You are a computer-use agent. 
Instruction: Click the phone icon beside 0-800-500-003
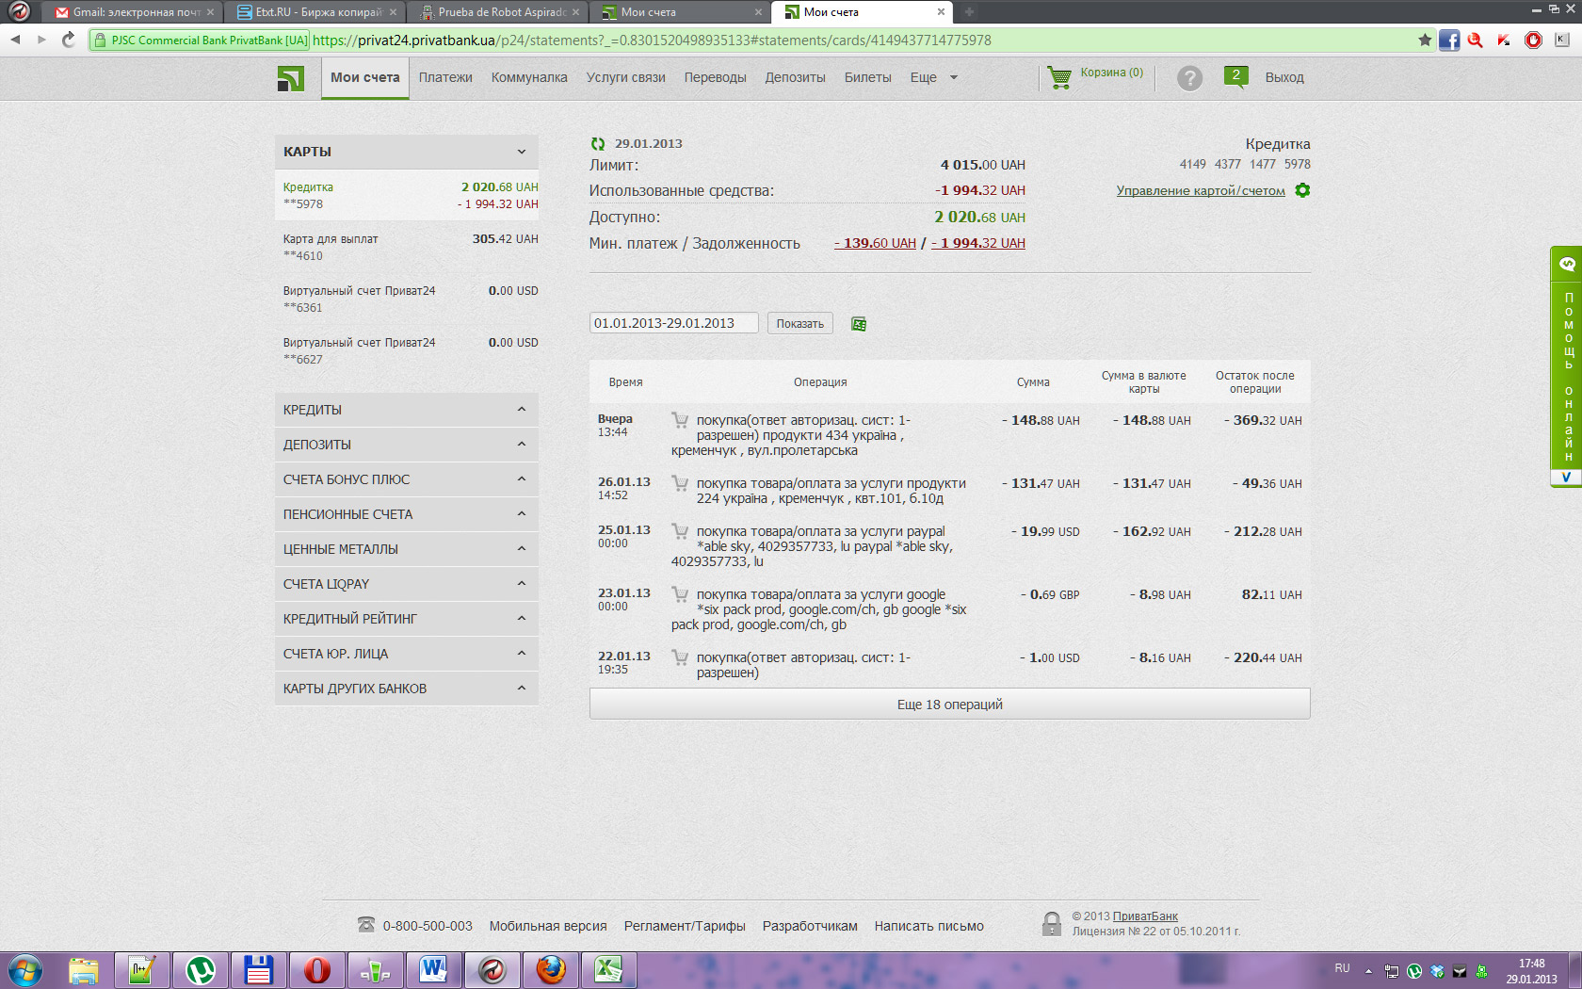tap(366, 925)
